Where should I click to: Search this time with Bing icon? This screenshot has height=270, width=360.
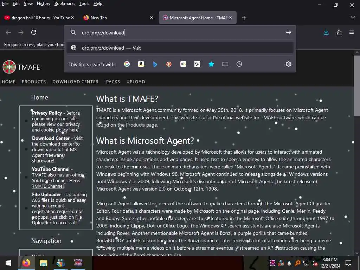(x=155, y=64)
